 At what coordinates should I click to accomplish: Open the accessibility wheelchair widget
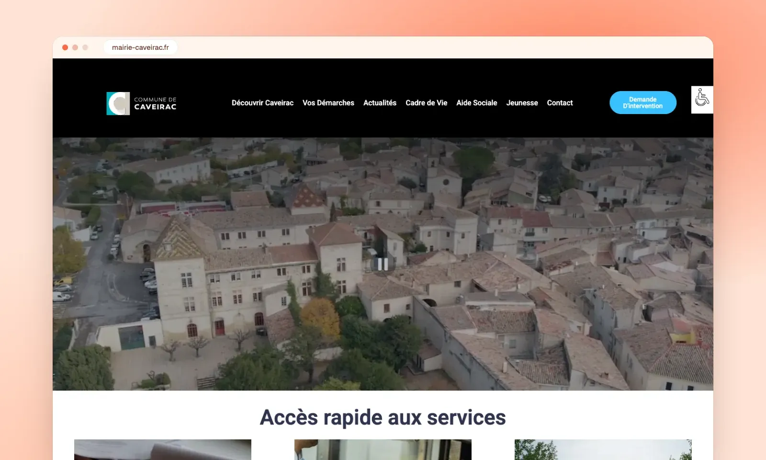(702, 99)
